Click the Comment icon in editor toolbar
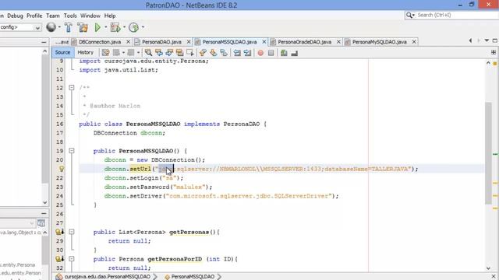Viewport: 499px width, 280px height. click(x=284, y=53)
